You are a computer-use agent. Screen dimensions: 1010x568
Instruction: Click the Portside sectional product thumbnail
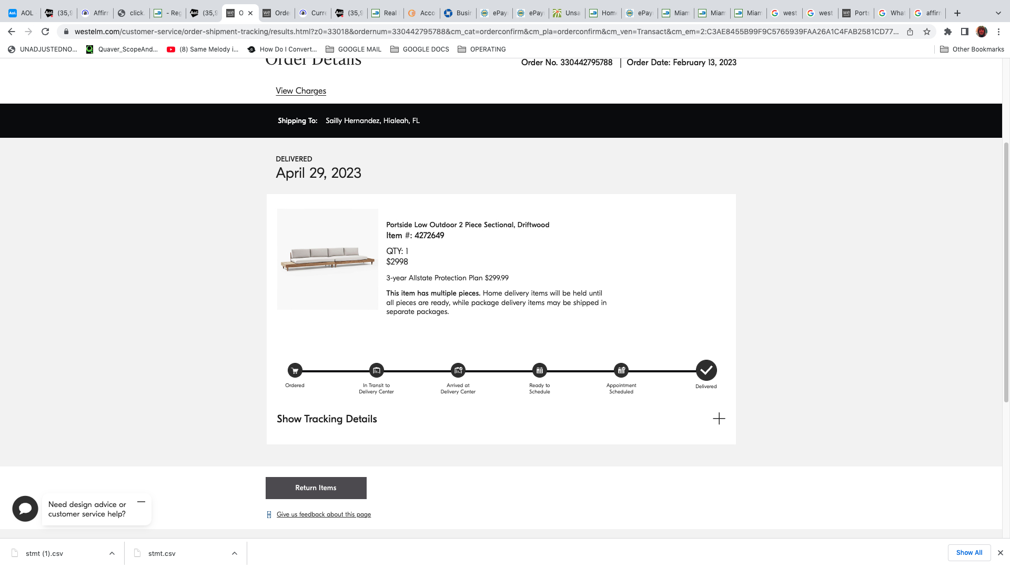[x=327, y=259]
